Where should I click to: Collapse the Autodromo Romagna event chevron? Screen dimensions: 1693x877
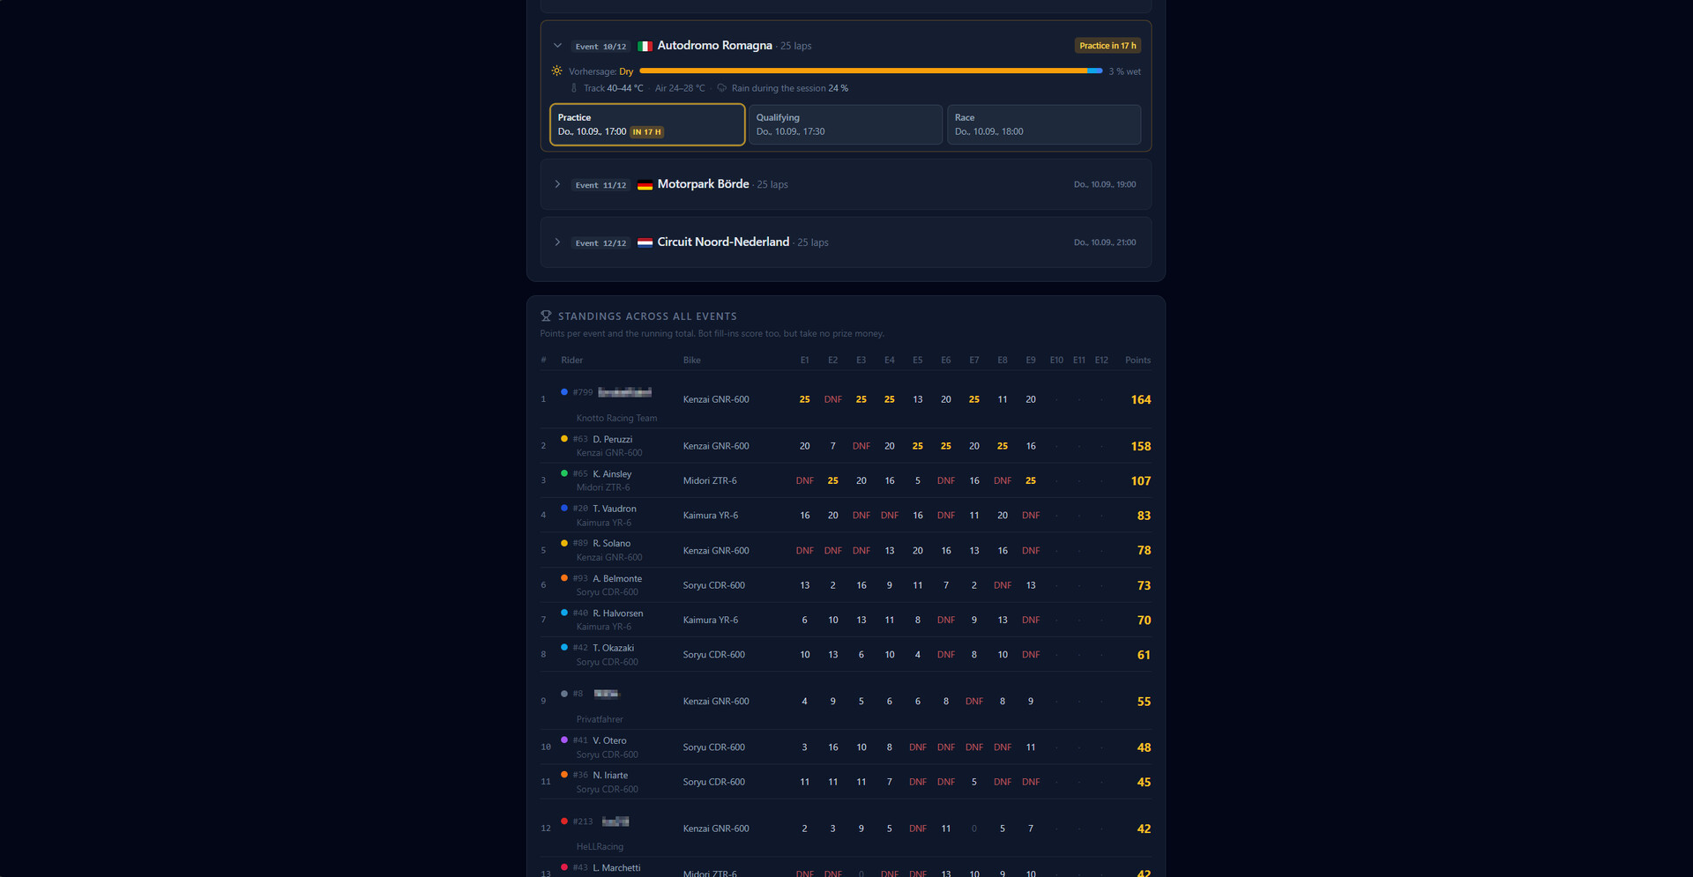[x=557, y=46]
